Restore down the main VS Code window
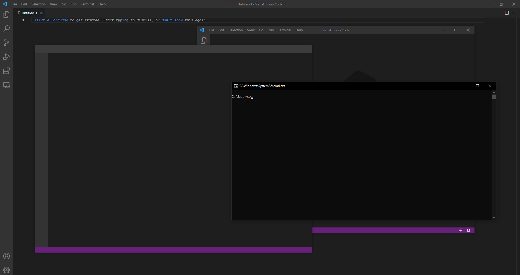This screenshot has height=275, width=520. pos(501,4)
